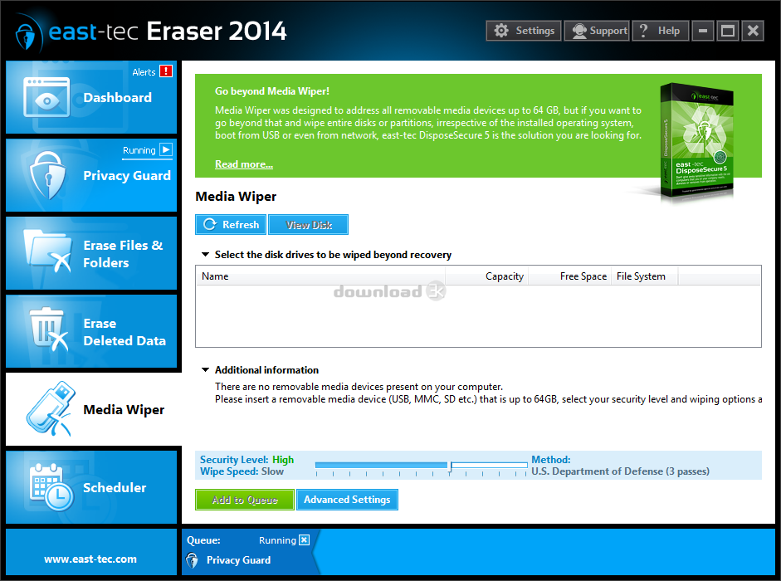Open Erase Files & Folders section
Viewport: 781px width, 581px height.
[91, 253]
